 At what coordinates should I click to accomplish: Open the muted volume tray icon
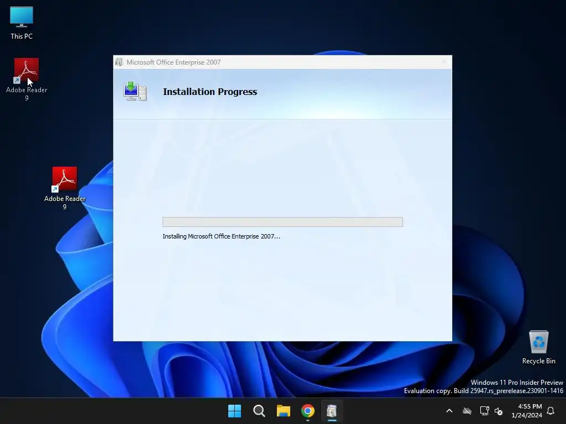[x=499, y=411]
